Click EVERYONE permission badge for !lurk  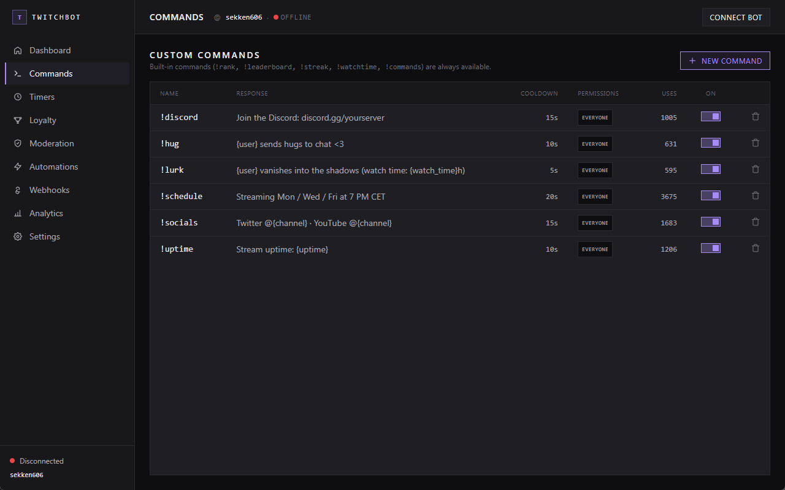pos(595,170)
